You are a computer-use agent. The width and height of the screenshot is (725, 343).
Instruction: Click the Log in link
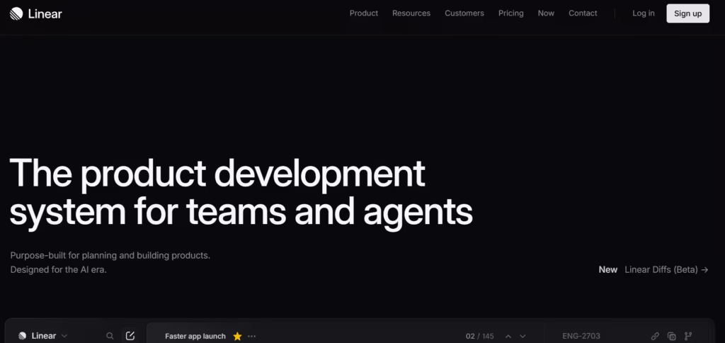coord(643,13)
